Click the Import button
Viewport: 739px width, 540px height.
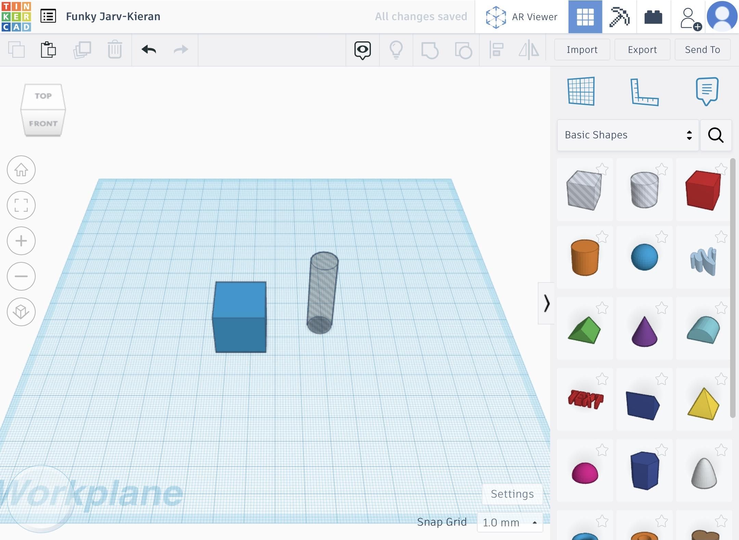tap(582, 50)
